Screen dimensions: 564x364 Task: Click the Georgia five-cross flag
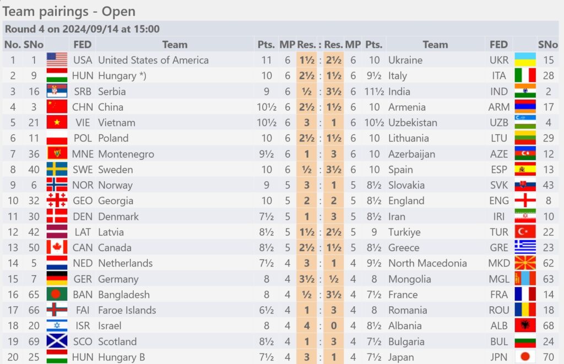[x=57, y=200]
